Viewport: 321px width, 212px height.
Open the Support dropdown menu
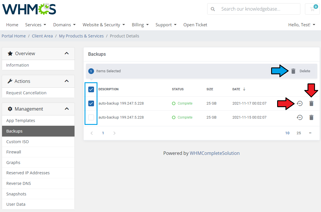pyautogui.click(x=166, y=25)
